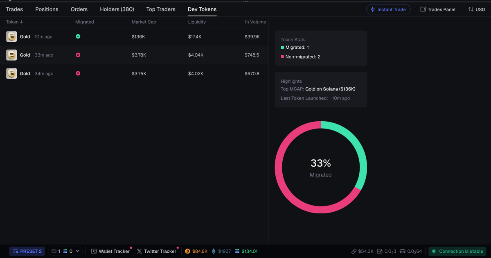The height and width of the screenshot is (258, 491).
Task: Click the Connection is stable indicator
Action: pyautogui.click(x=457, y=251)
